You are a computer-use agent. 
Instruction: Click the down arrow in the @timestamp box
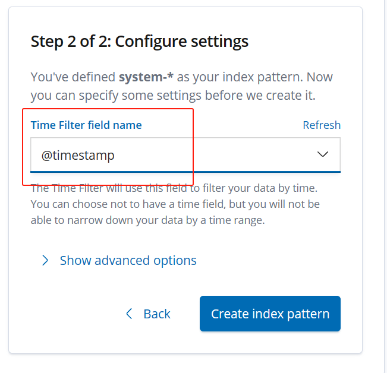tap(323, 155)
